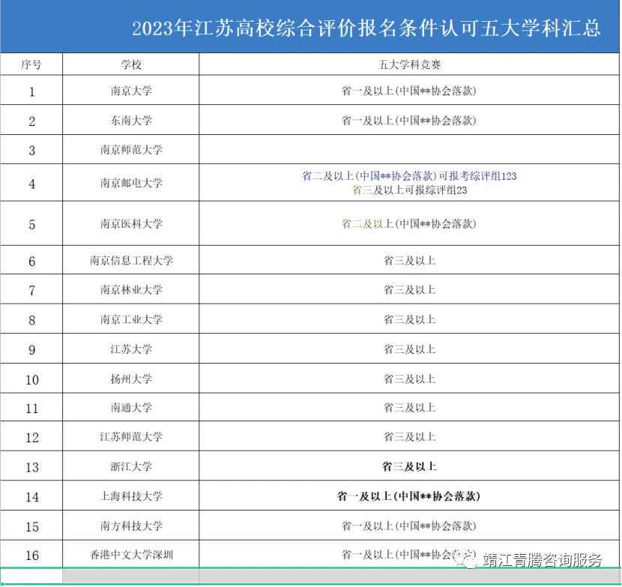Click serial number 11 cell
This screenshot has height=587, width=622.
tap(31, 408)
